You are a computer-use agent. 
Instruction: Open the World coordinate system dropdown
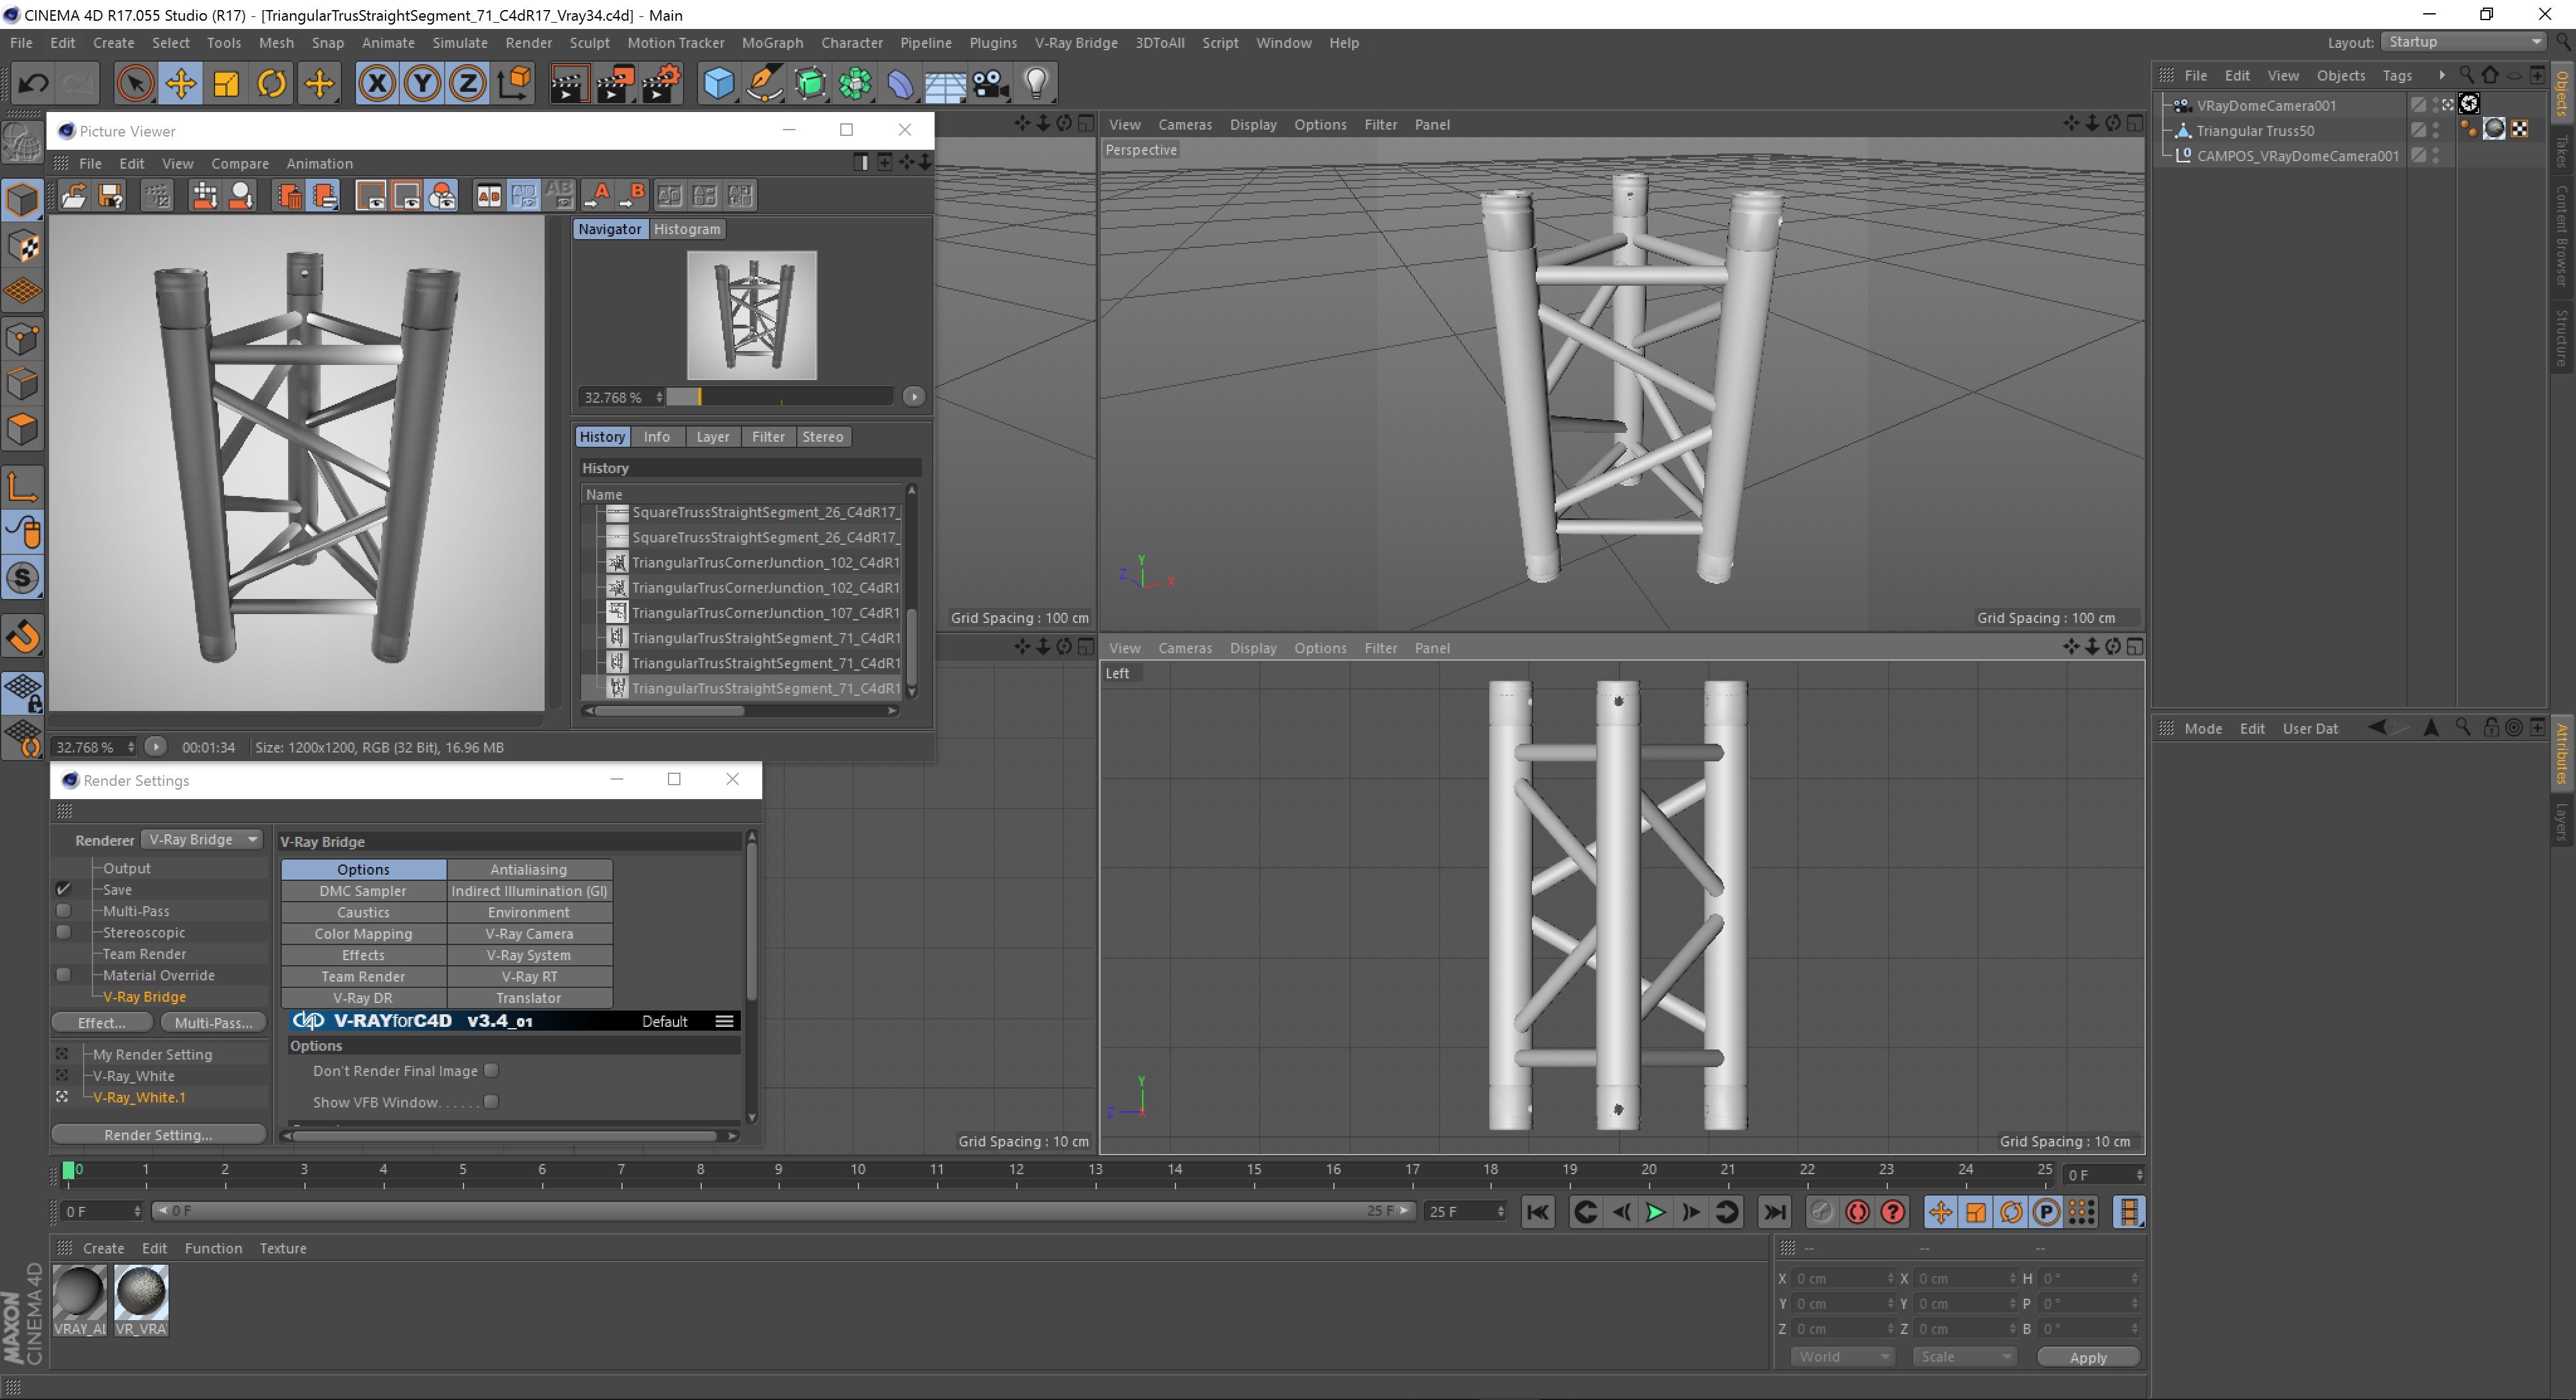[x=1841, y=1356]
